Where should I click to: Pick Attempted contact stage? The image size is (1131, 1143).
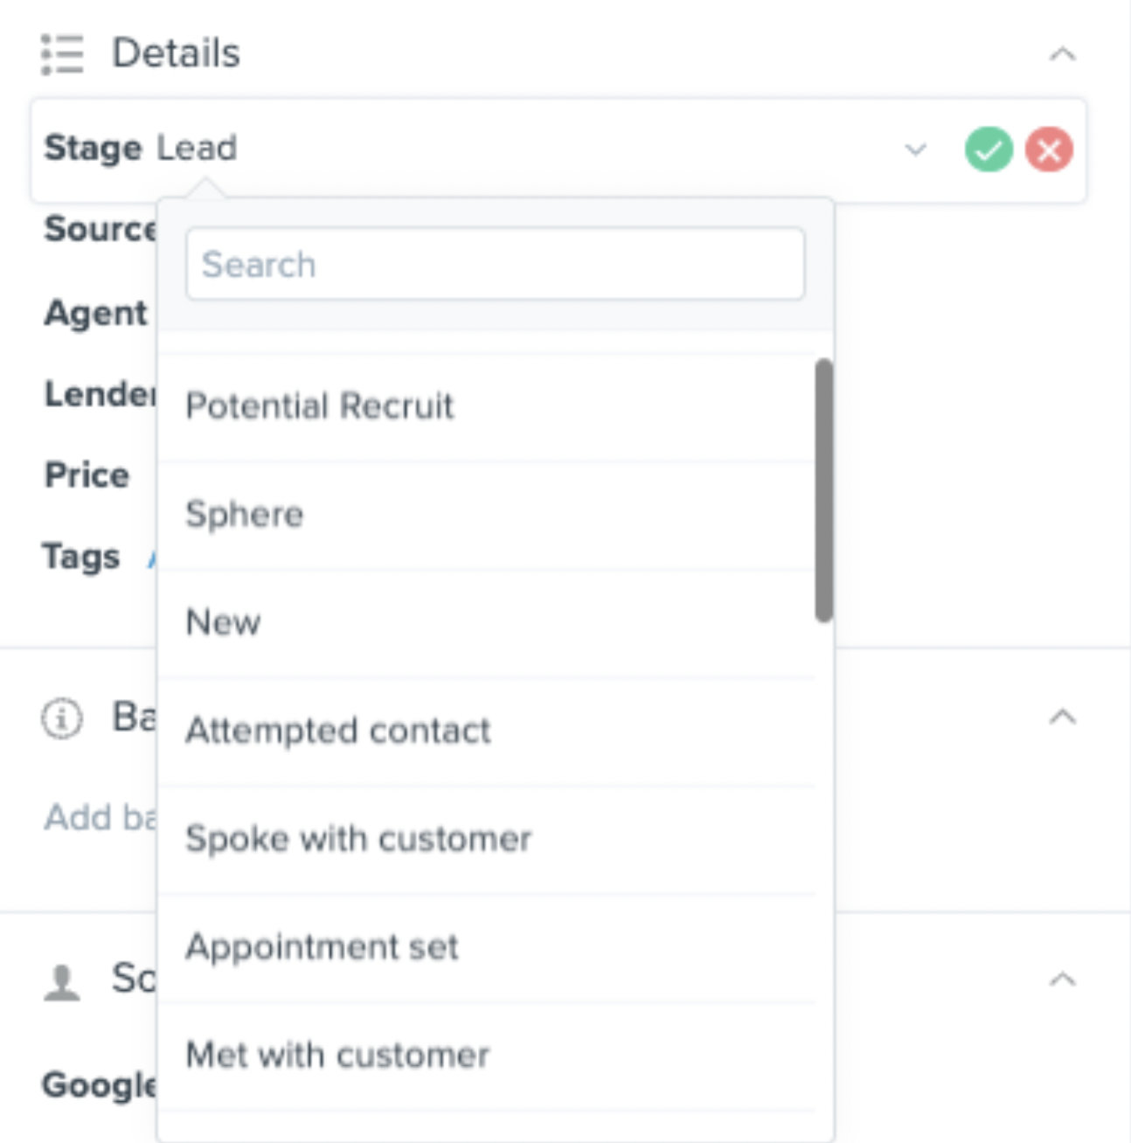point(486,731)
